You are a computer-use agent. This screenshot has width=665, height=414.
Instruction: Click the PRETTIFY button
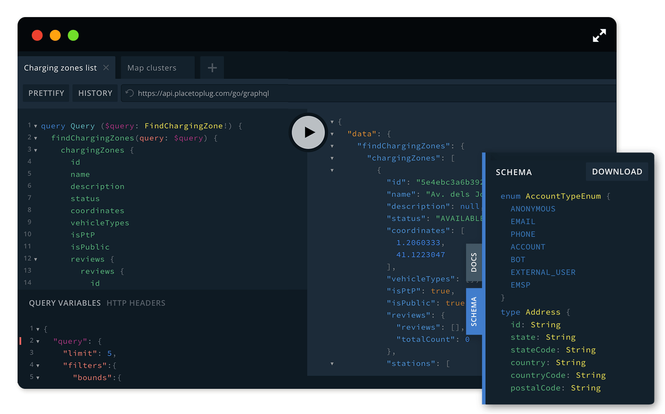pos(46,93)
